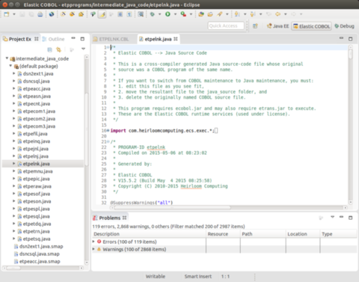
Task: Click the Run green play button
Action: tap(168, 14)
